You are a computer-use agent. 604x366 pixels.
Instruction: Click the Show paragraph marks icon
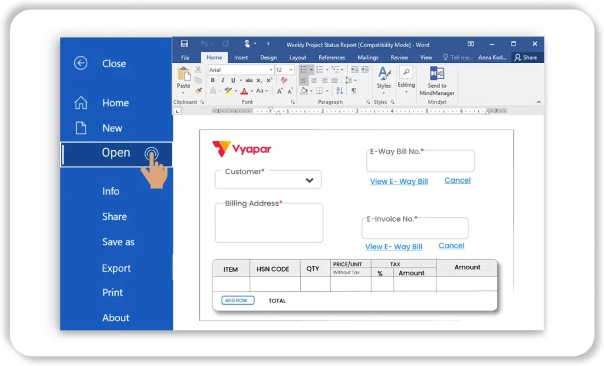click(353, 91)
